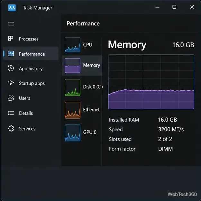Click the Startup apps gauge icon
This screenshot has width=201, height=201.
11,83
